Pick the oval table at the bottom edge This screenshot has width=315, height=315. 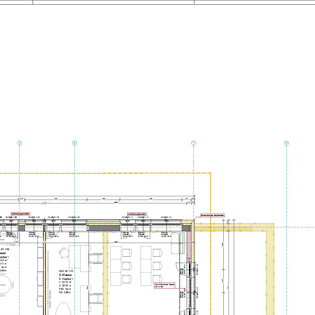[63, 309]
